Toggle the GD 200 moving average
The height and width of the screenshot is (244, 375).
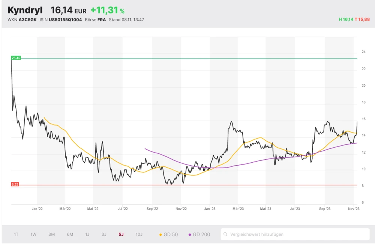point(199,235)
